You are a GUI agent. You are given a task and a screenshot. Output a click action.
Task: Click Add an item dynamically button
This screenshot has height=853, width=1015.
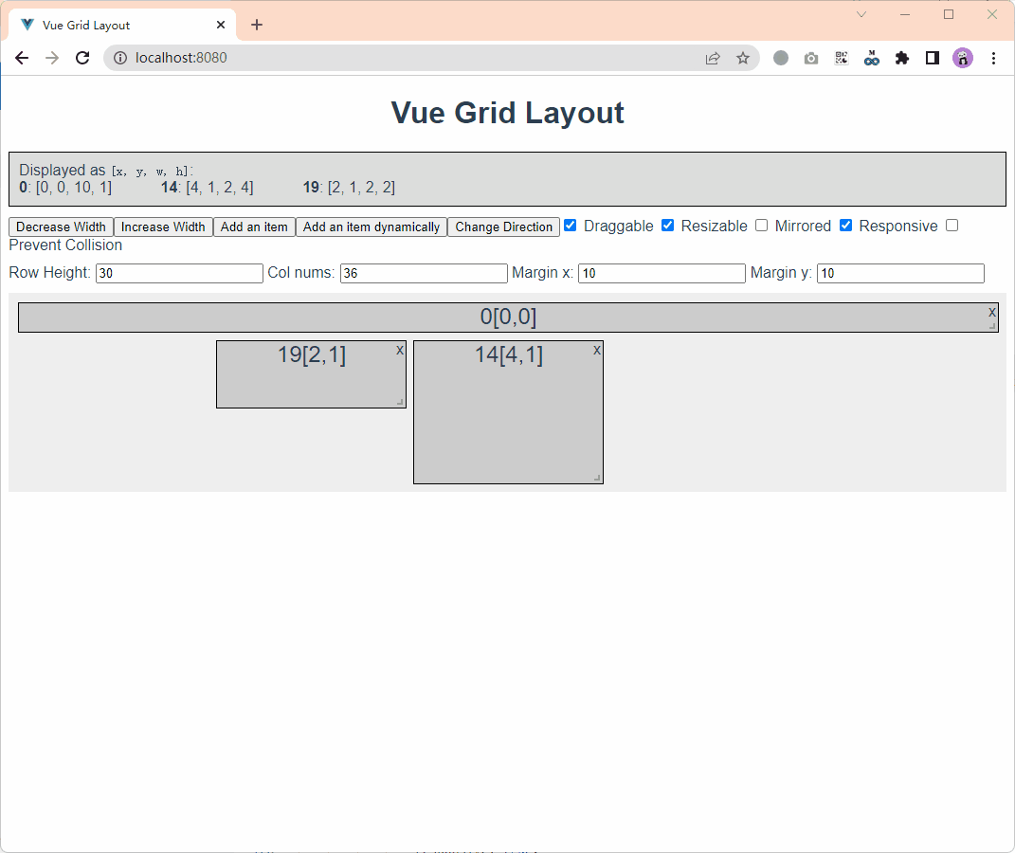pyautogui.click(x=371, y=227)
